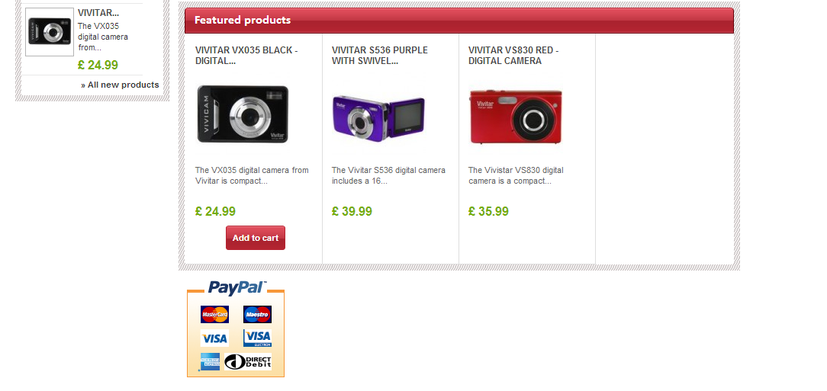827x391 pixels.
Task: Select the plain Visa card icon
Action: [x=214, y=338]
